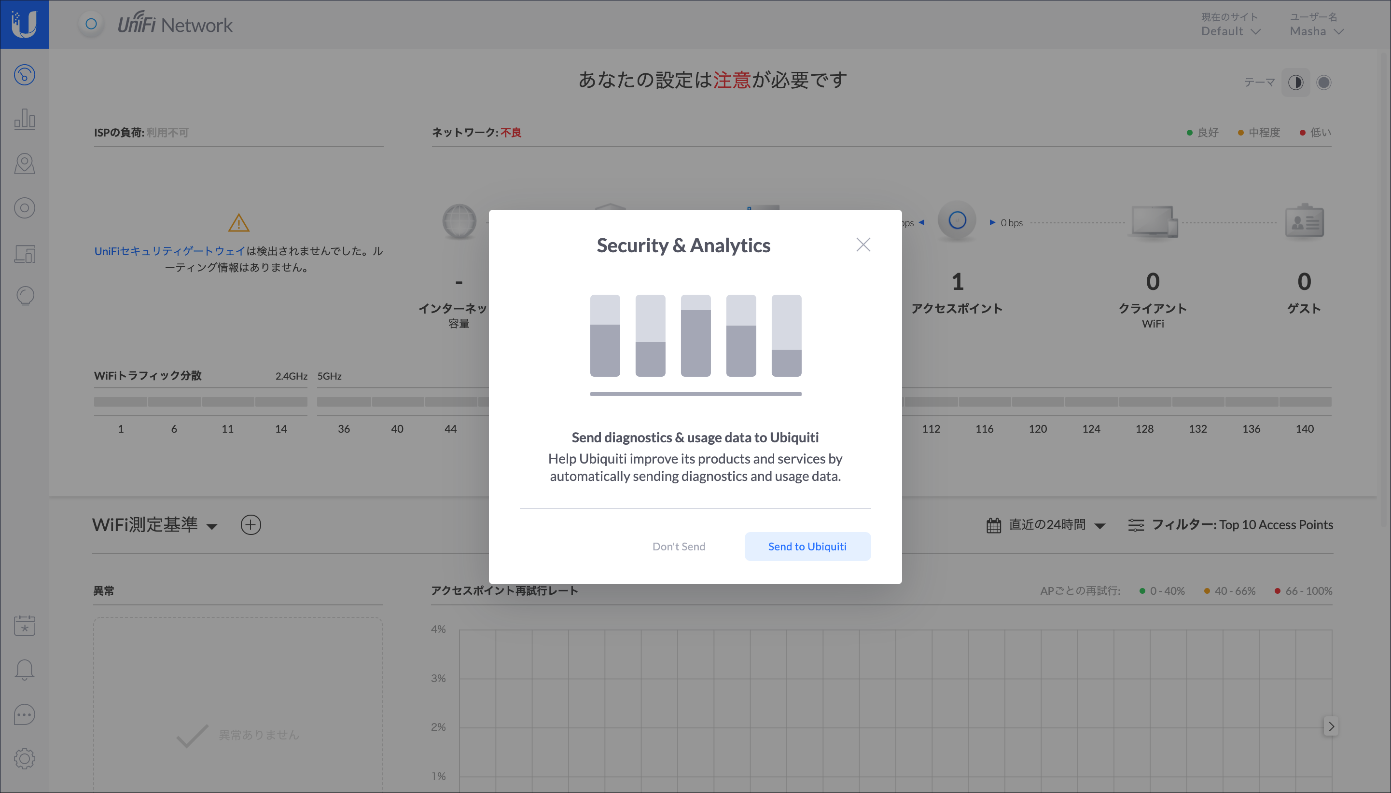This screenshot has width=1391, height=793.
Task: Open the Map sidebar icon
Action: 25,164
